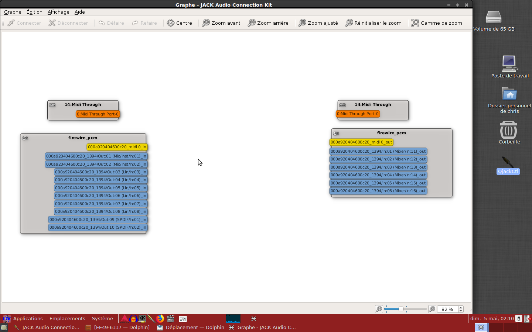Screen dimensions: 532x332
Task: Select the Volume de 65 GB desktop icon
Action: 494,21
